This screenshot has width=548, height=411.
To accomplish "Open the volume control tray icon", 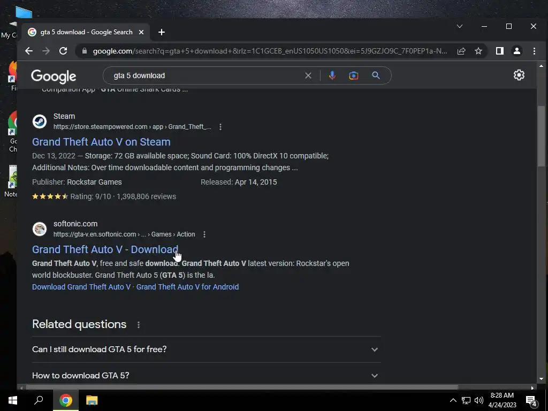I will pyautogui.click(x=479, y=400).
